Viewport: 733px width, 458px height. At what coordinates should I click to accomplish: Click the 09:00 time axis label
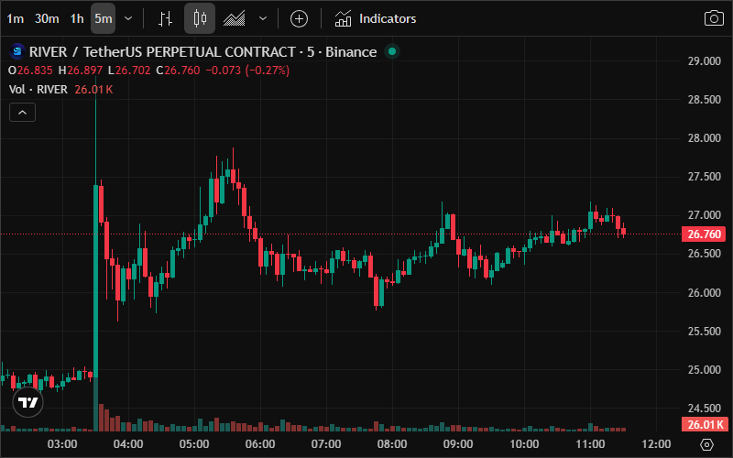click(x=457, y=444)
